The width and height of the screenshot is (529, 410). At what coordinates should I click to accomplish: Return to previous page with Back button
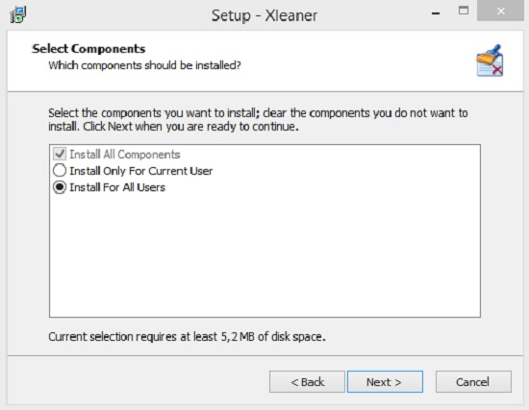click(307, 382)
